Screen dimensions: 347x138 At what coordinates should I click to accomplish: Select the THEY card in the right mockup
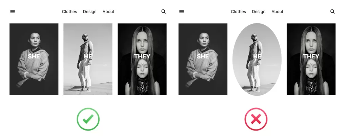coord(311,59)
